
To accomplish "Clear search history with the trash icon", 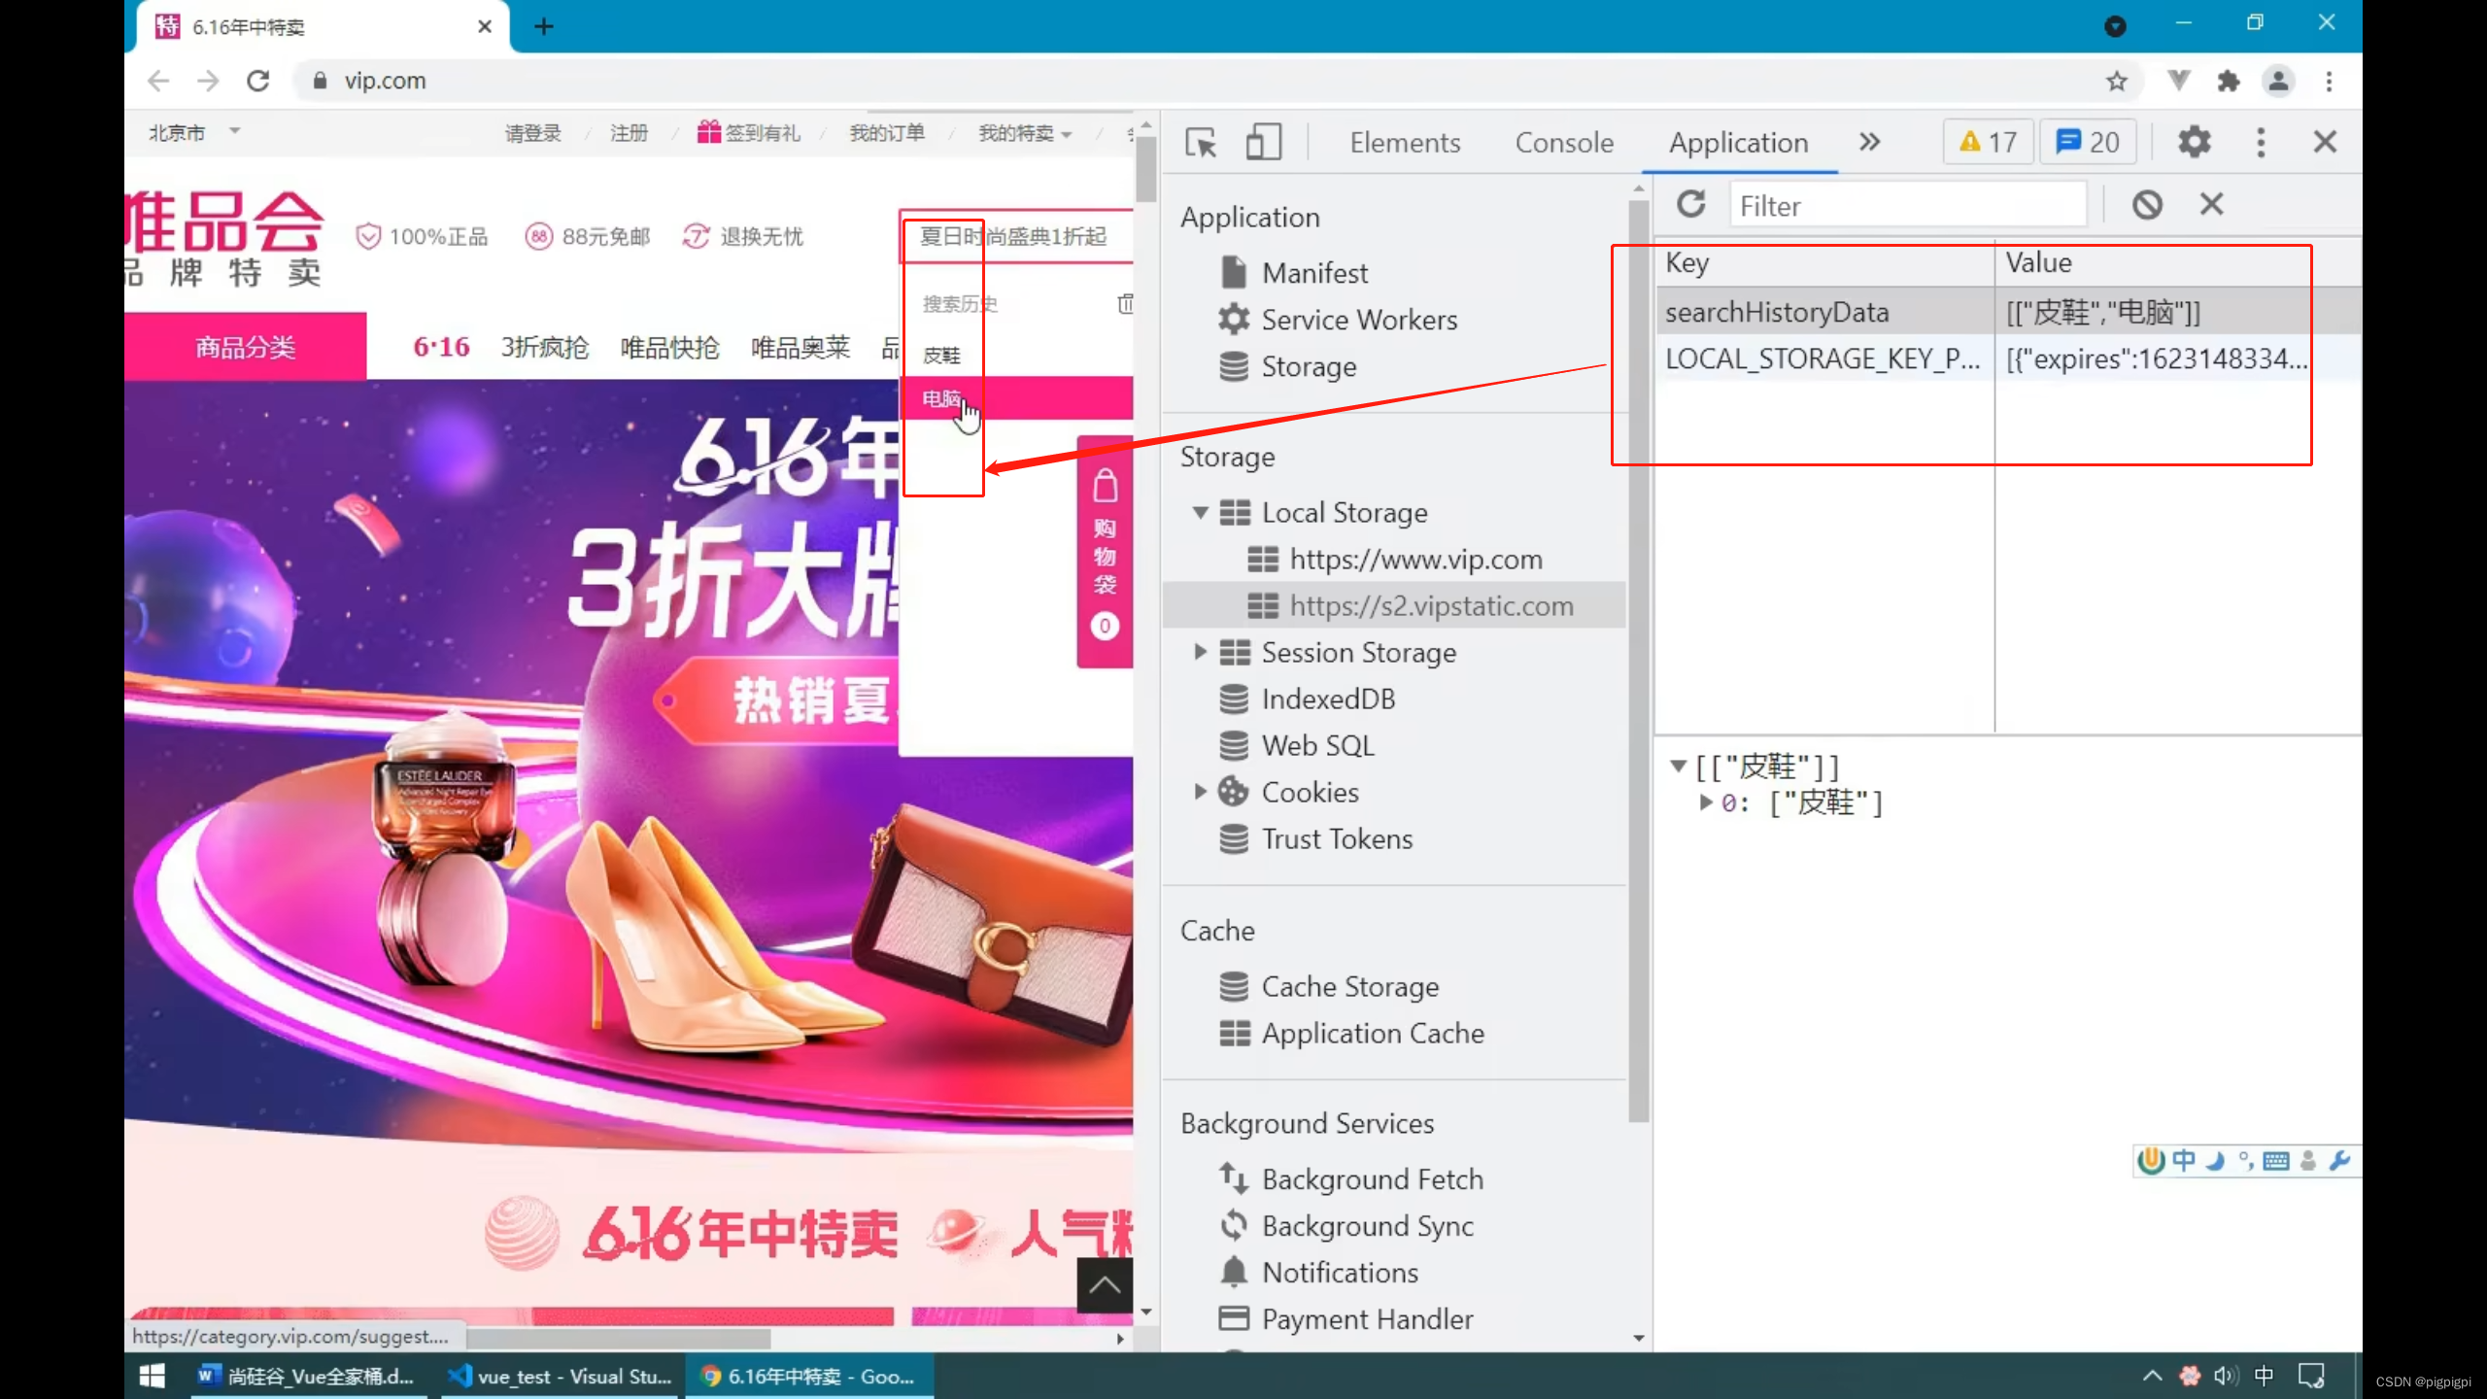I will 1125,304.
